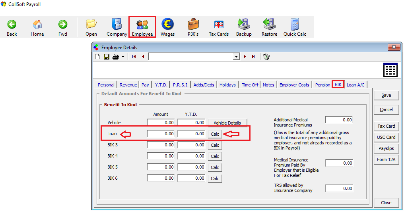
Task: Focus Medical Insurance Premium Paid By Employer field
Action: pyautogui.click(x=339, y=163)
